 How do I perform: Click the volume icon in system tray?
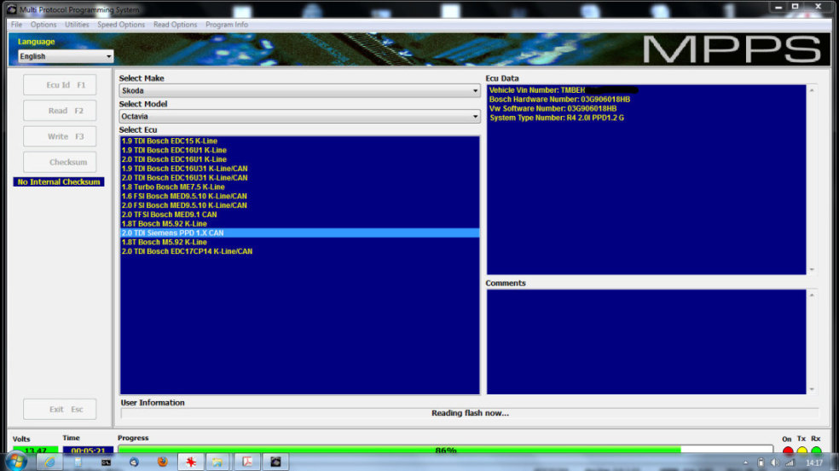(774, 462)
